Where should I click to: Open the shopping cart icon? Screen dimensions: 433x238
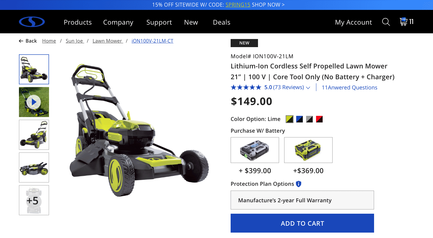click(403, 22)
